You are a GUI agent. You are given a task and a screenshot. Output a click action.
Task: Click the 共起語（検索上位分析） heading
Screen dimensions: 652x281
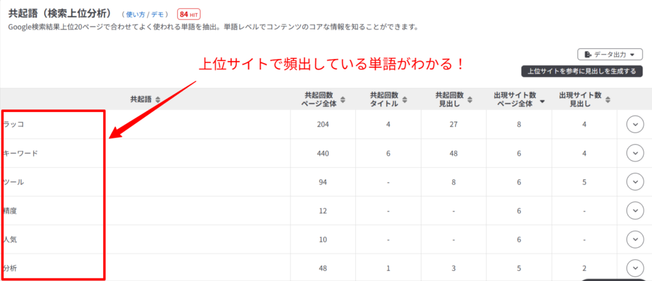coord(59,13)
